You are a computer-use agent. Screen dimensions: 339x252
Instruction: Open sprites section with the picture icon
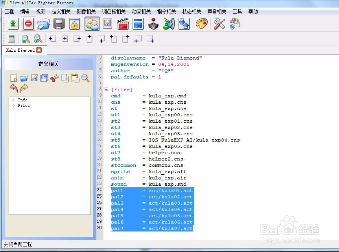(x=108, y=24)
